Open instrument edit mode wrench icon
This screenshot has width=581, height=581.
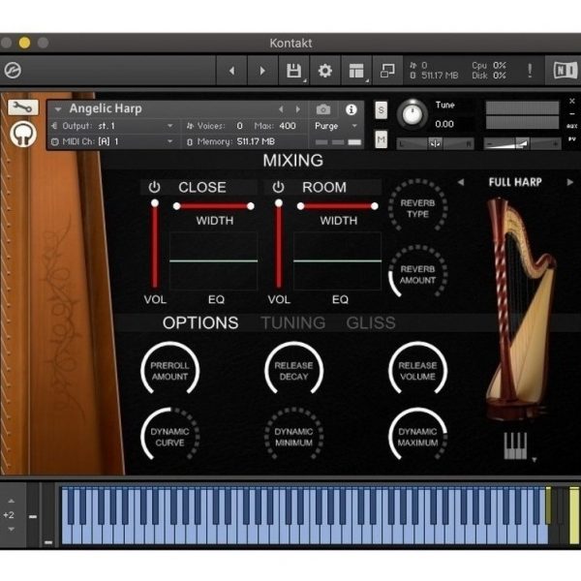point(23,107)
